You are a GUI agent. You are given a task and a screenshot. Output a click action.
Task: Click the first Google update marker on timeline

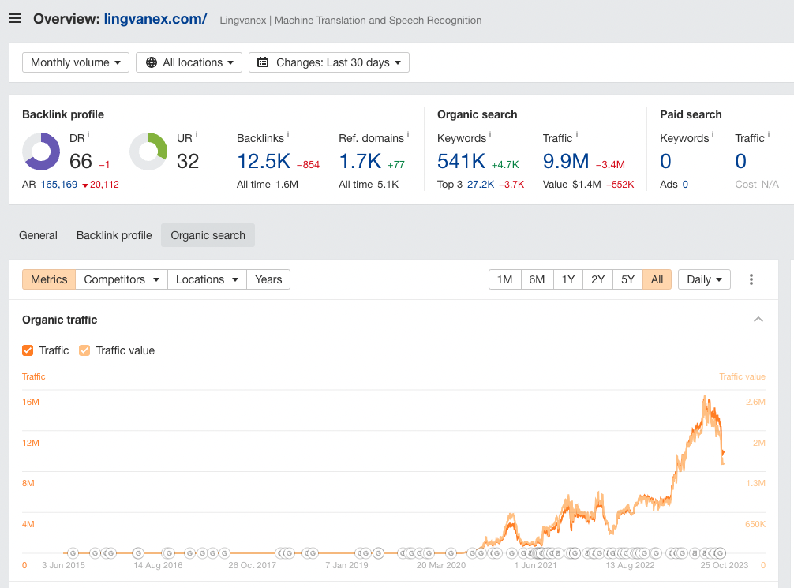coord(73,553)
